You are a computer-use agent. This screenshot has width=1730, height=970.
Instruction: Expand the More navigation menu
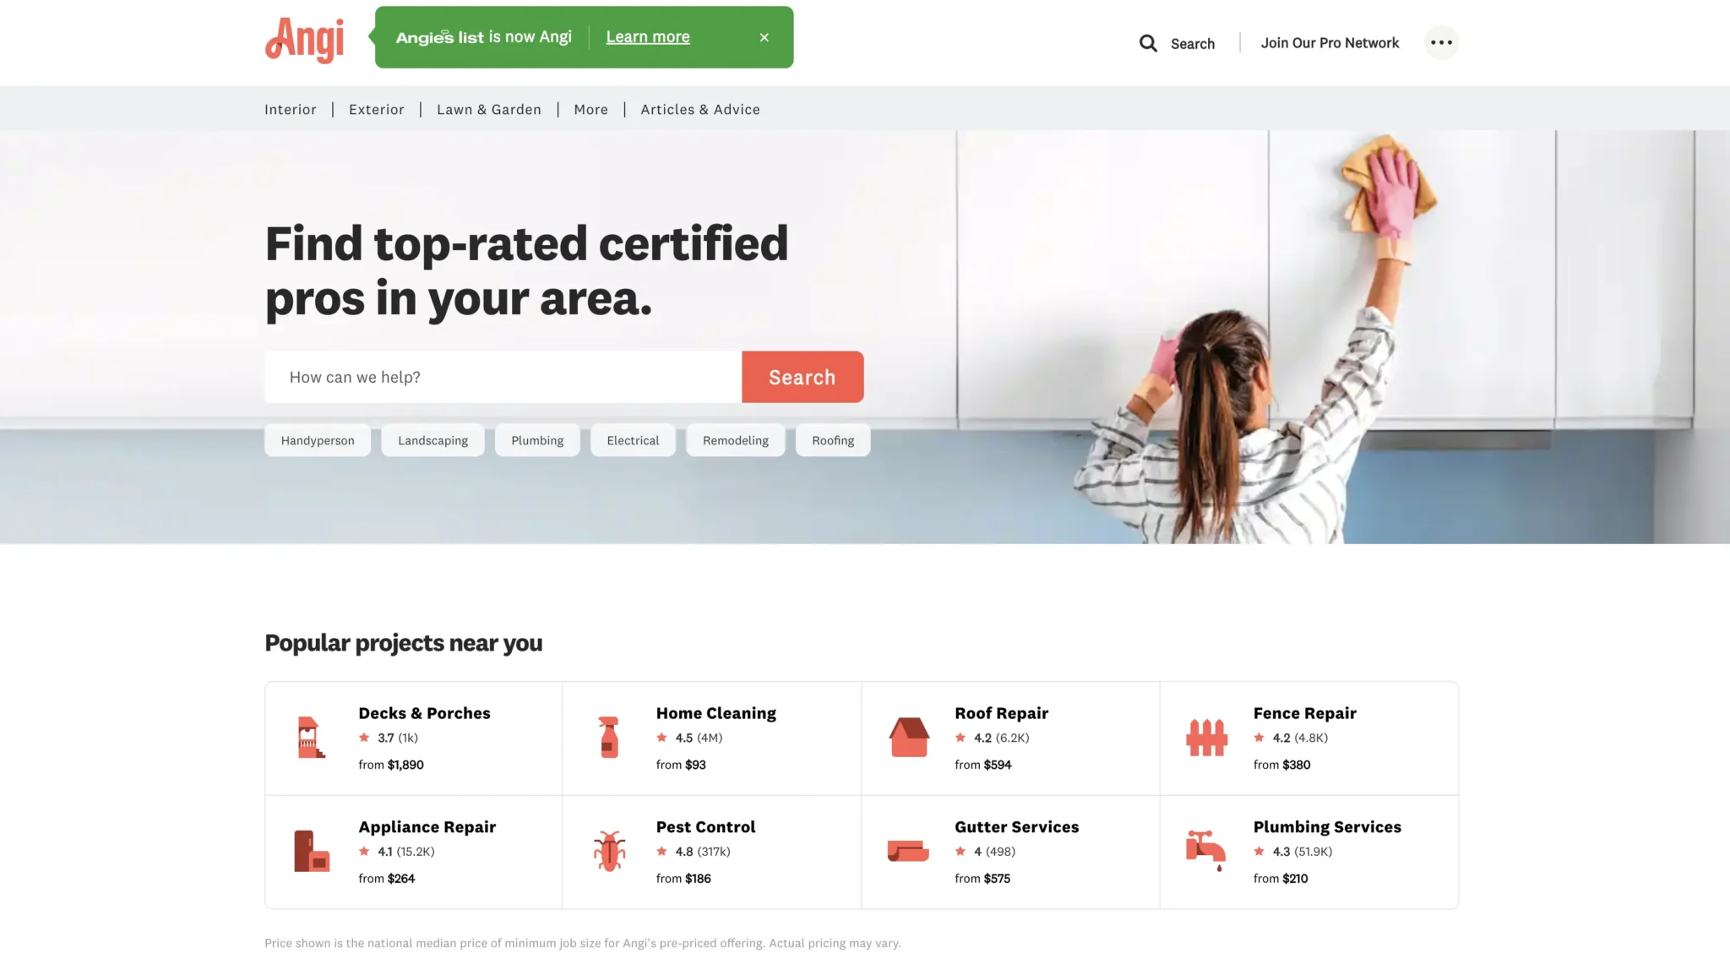coord(591,109)
